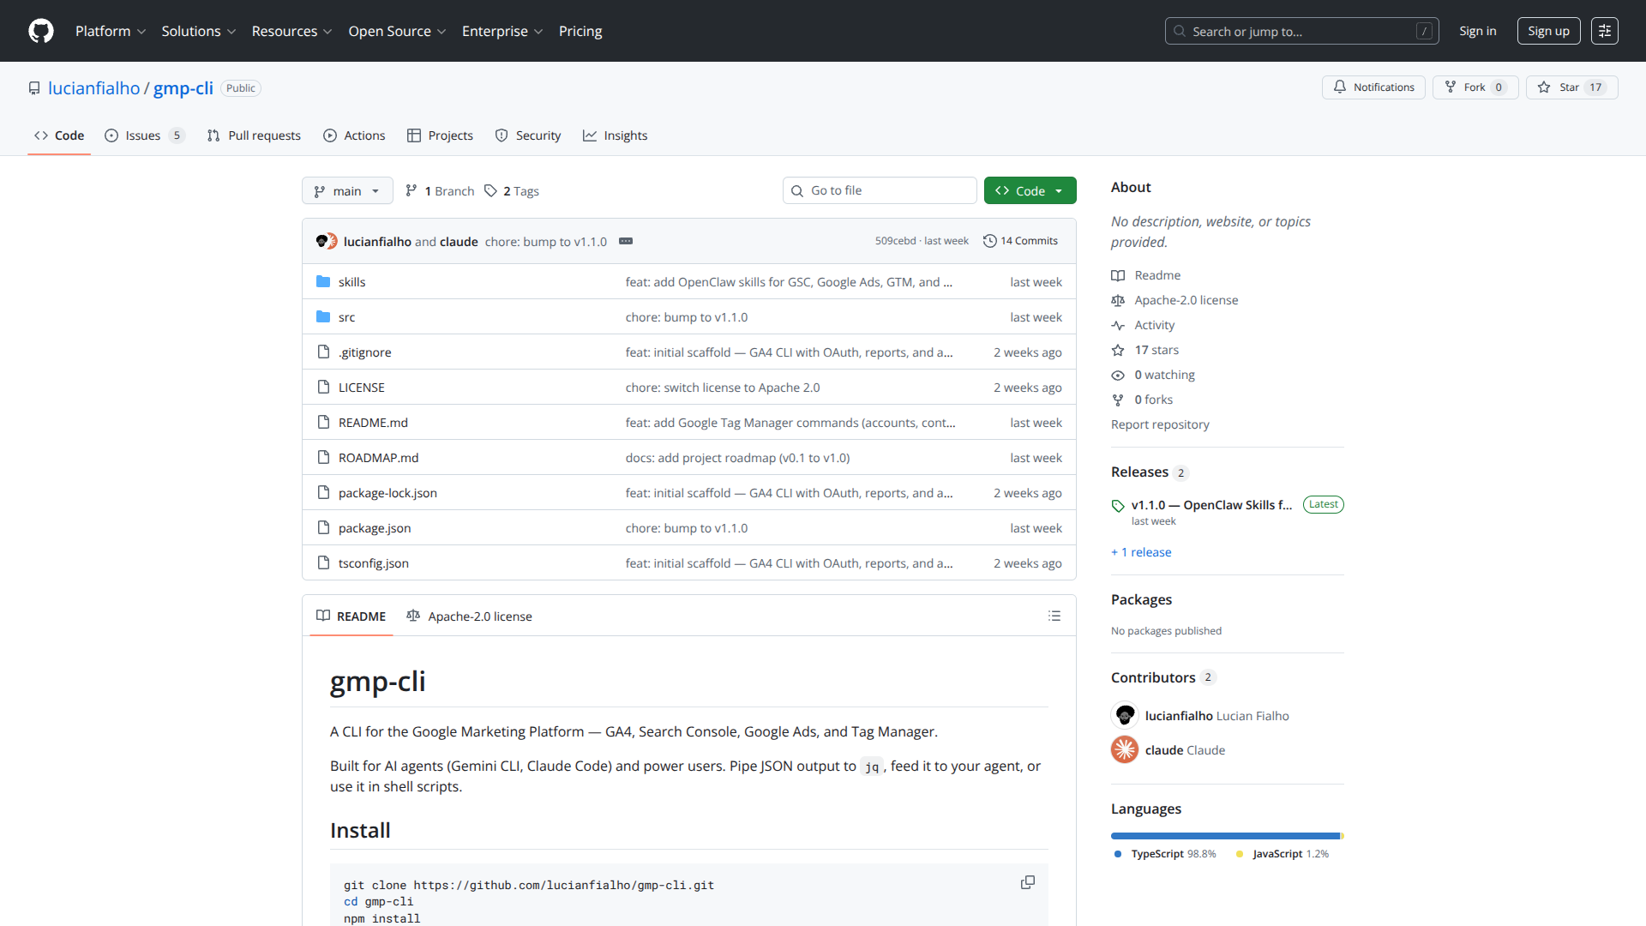
Task: Open the 14 Commits history
Action: [1020, 241]
